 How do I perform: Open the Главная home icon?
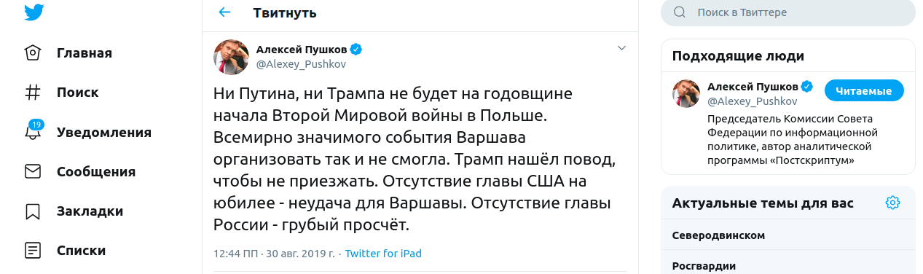(33, 53)
